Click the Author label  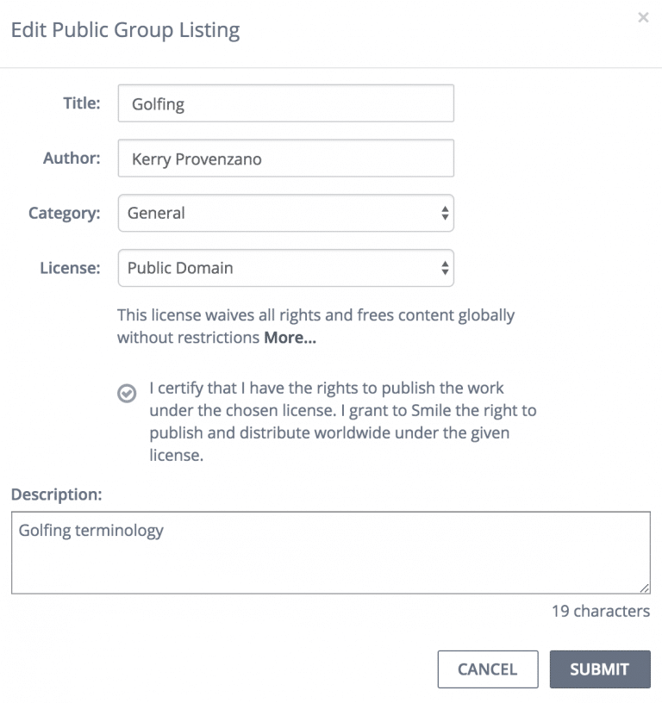point(72,158)
